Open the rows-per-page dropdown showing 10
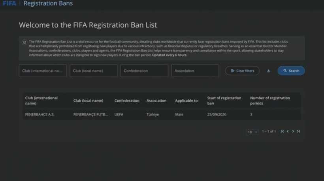This screenshot has width=324, height=181. tap(252, 132)
